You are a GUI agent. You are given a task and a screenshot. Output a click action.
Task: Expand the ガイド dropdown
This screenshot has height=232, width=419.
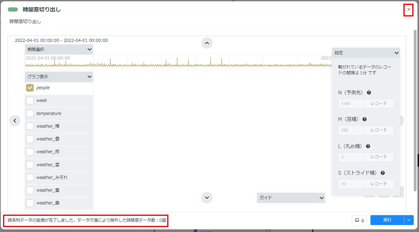coord(291,198)
